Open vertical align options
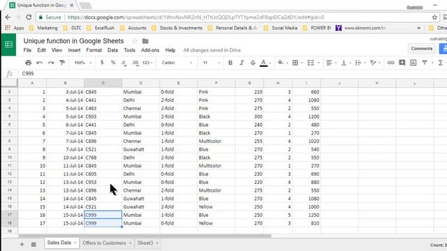 344,63
